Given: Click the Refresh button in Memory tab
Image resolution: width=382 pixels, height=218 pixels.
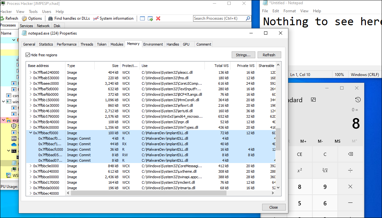Looking at the screenshot, I should (x=269, y=55).
